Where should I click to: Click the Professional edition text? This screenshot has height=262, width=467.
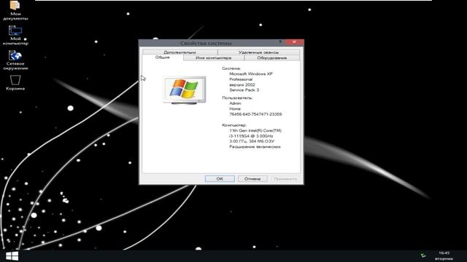pos(241,79)
